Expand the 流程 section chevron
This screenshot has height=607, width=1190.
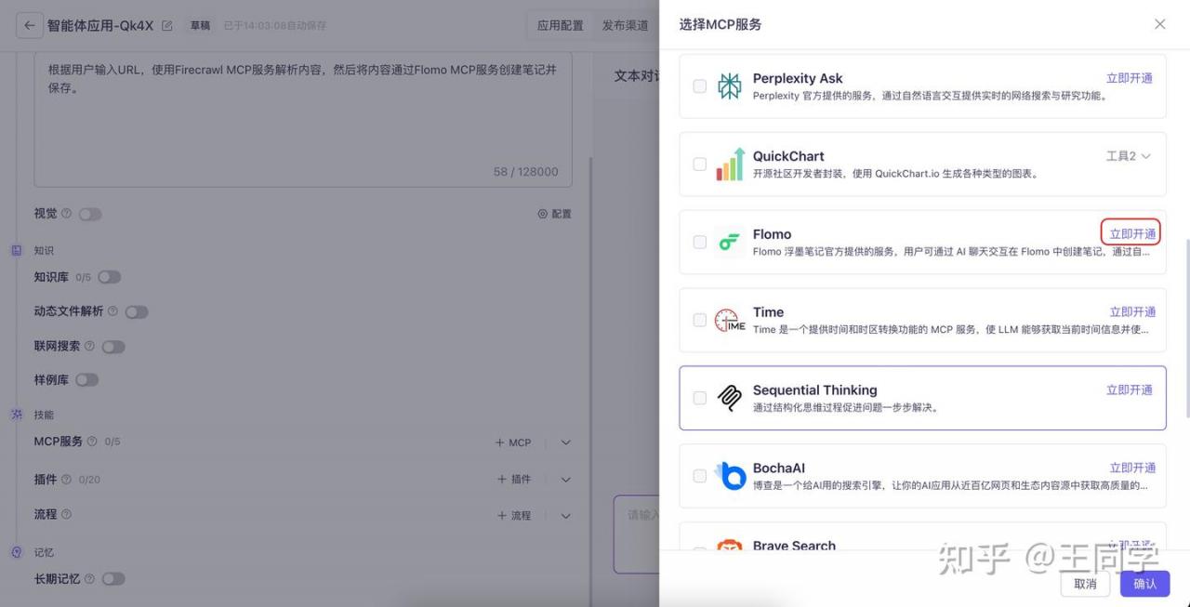point(566,515)
